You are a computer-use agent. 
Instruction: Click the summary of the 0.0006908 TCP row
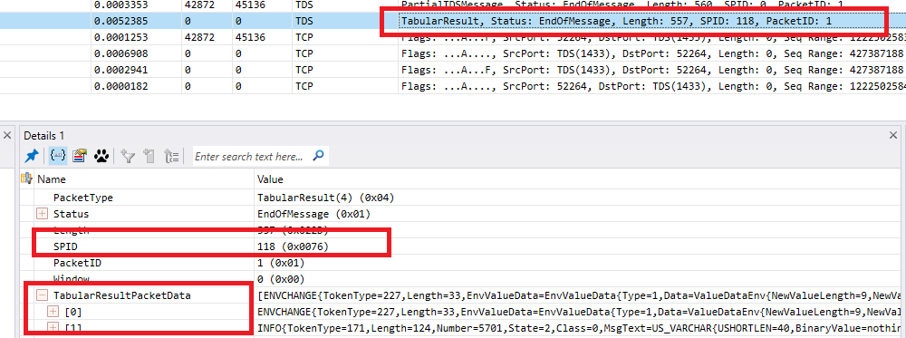pyautogui.click(x=652, y=53)
